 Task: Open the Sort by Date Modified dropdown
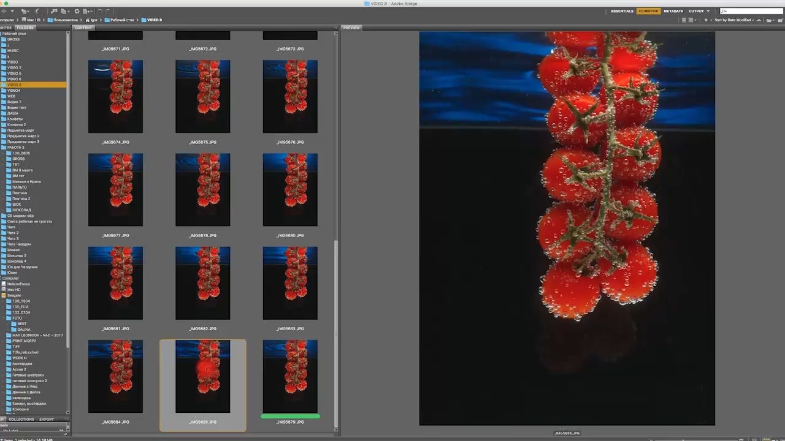tap(734, 20)
